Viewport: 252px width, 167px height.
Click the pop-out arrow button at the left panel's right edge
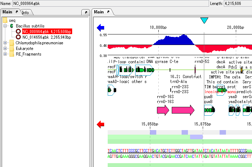[86, 12]
